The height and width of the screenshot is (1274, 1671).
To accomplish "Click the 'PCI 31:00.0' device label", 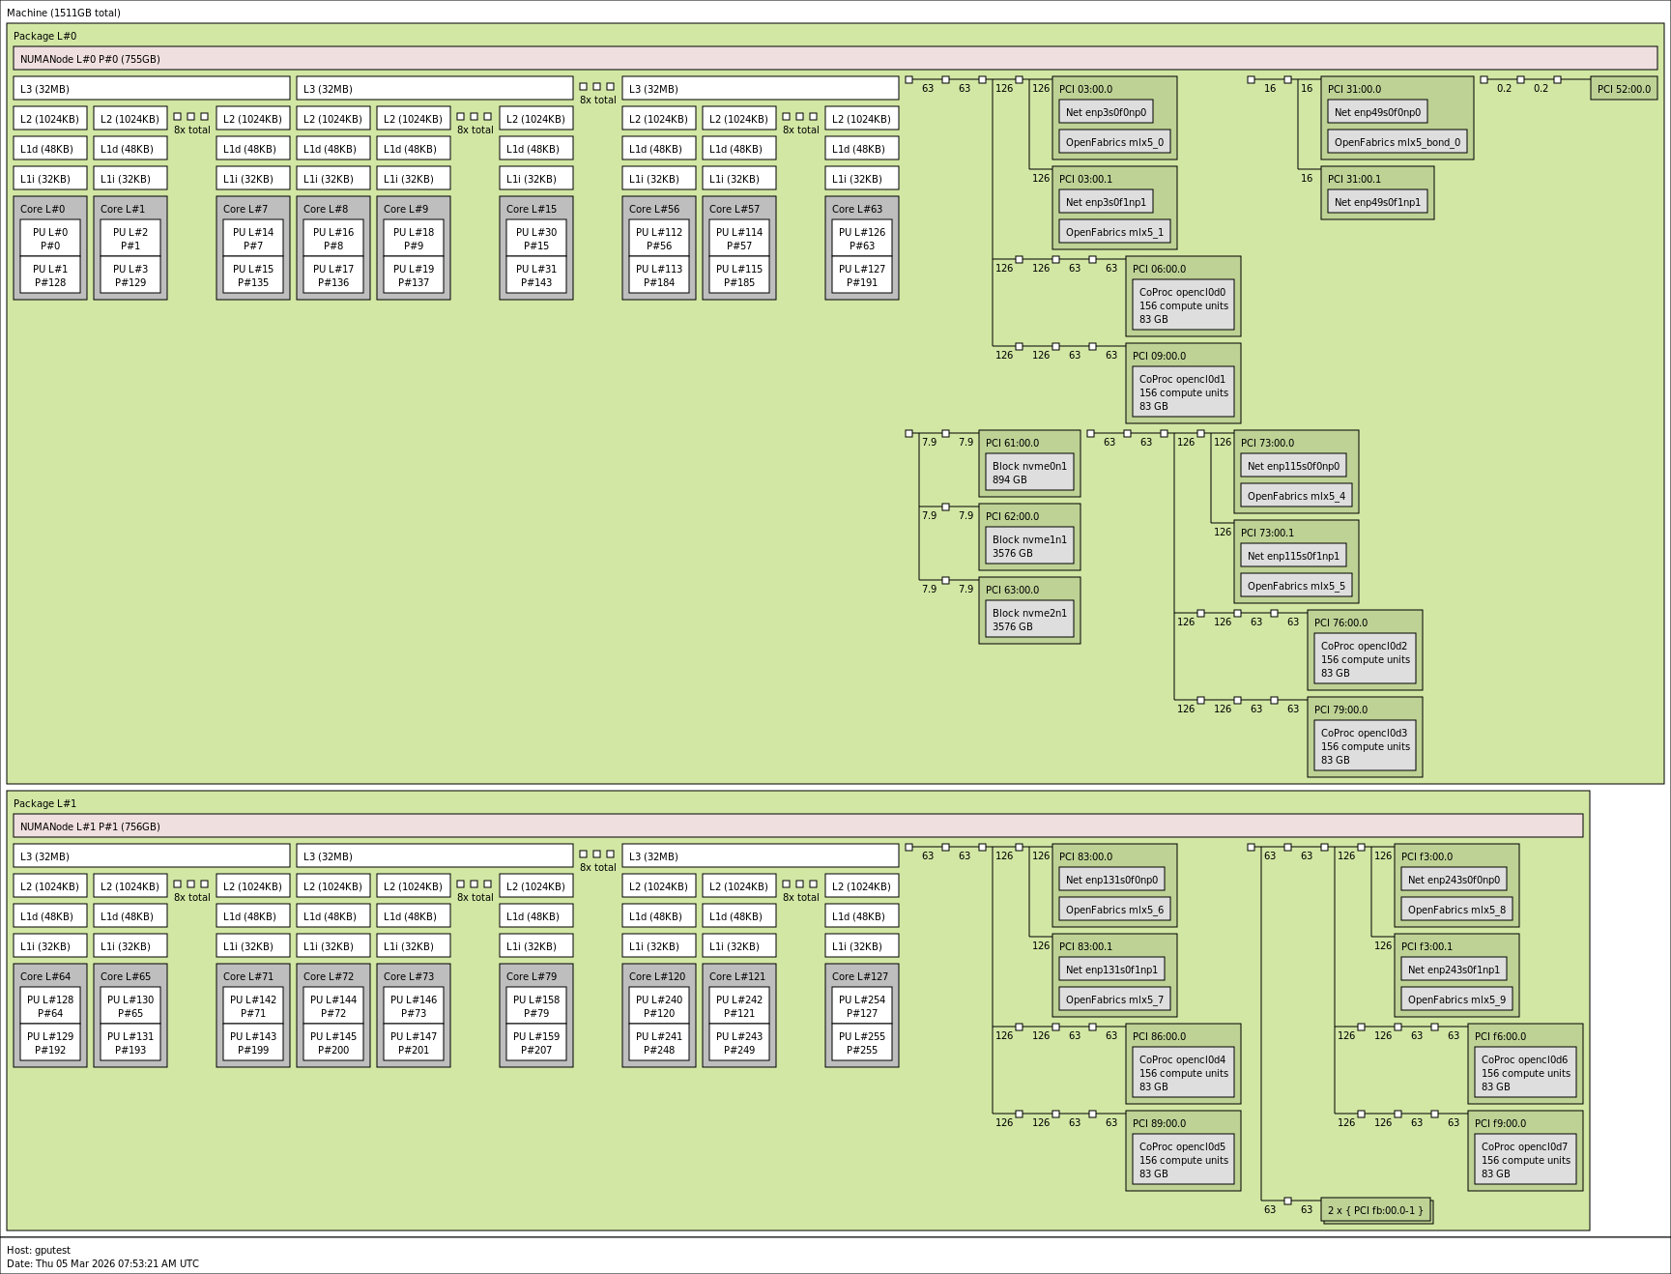I will point(1354,89).
